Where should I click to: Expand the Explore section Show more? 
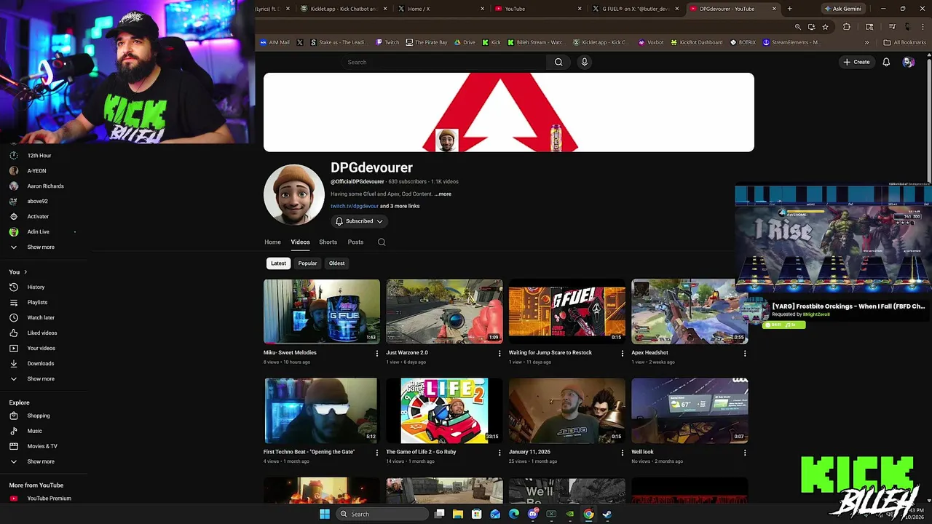[41, 461]
